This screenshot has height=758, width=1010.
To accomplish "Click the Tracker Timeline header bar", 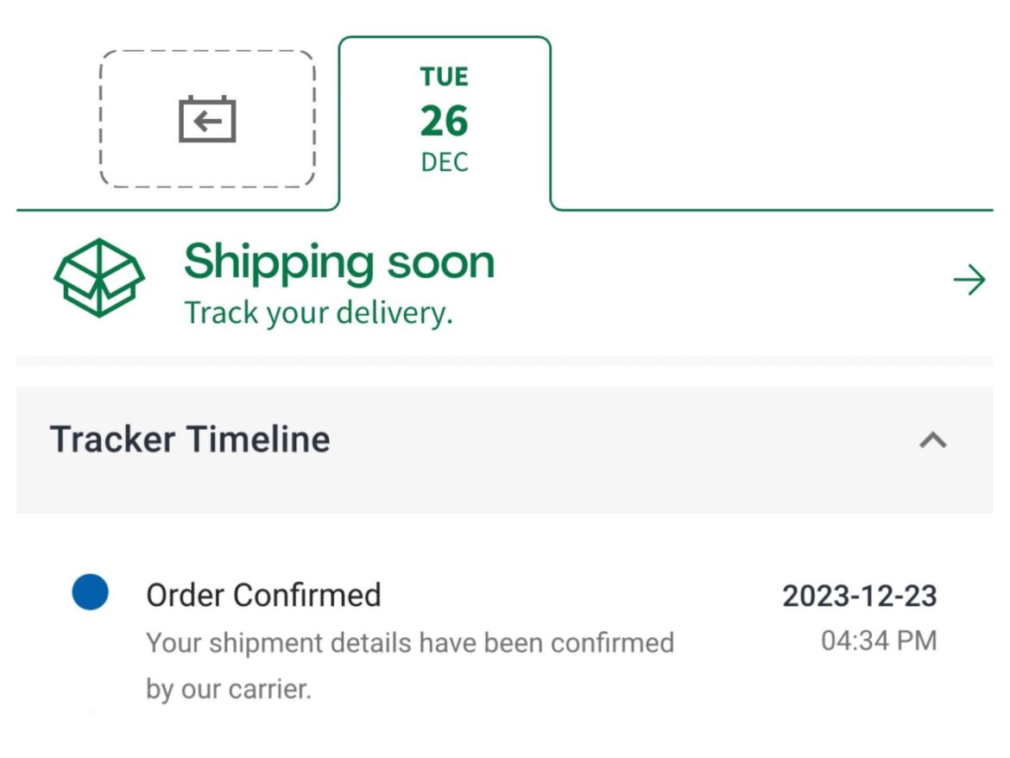I will pyautogui.click(x=192, y=439).
